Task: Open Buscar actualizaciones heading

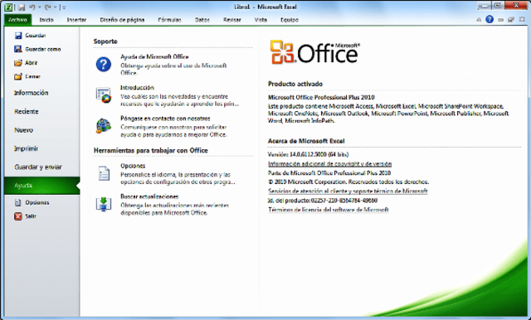Action: [x=149, y=196]
